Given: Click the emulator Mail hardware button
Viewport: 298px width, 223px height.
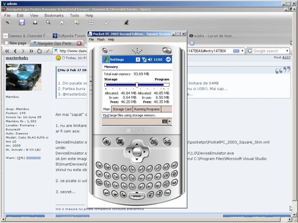Looking at the screenshot, I should [167, 142].
